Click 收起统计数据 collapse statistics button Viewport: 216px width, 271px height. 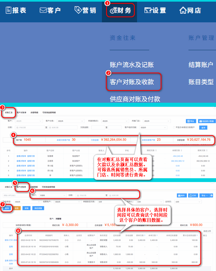[x=207, y=121]
